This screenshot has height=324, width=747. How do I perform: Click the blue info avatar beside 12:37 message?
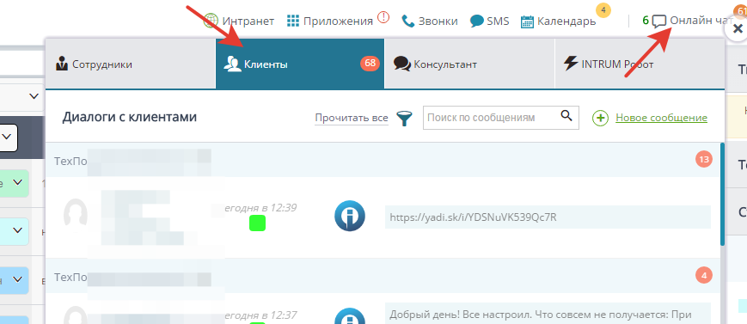(350, 316)
